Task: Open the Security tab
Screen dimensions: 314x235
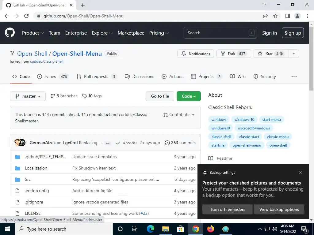Action: [265, 76]
